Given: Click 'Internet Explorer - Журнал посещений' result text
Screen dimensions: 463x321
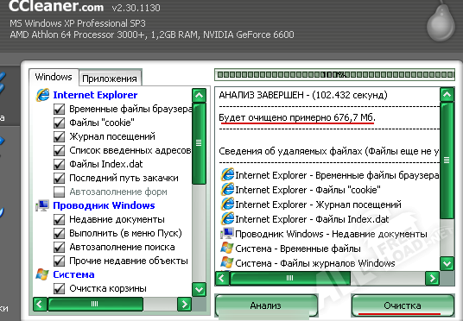Looking at the screenshot, I should tap(318, 205).
